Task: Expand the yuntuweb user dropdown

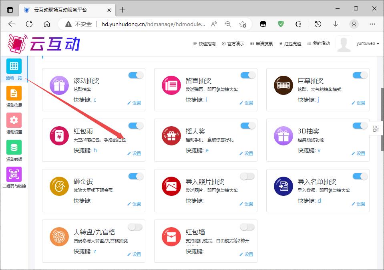Action: (368, 44)
